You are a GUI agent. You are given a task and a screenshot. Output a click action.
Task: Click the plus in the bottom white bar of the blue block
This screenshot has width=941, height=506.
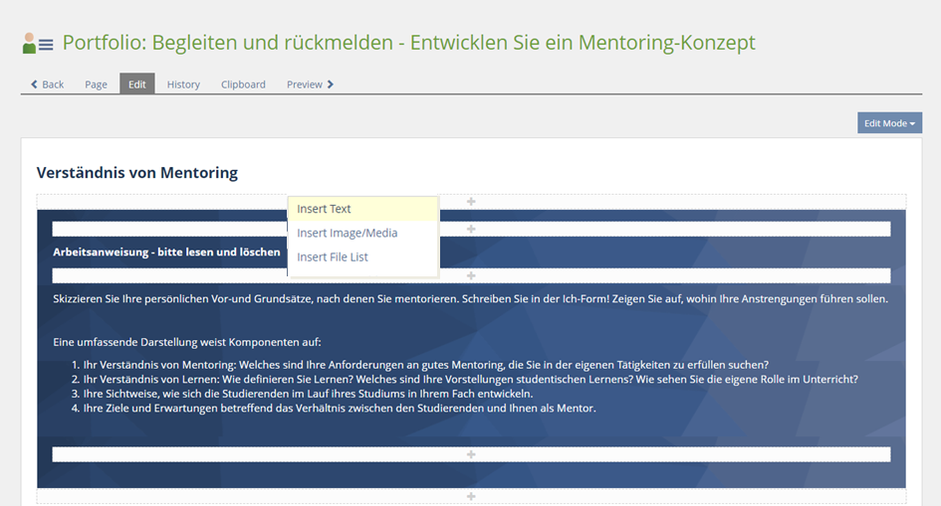471,454
